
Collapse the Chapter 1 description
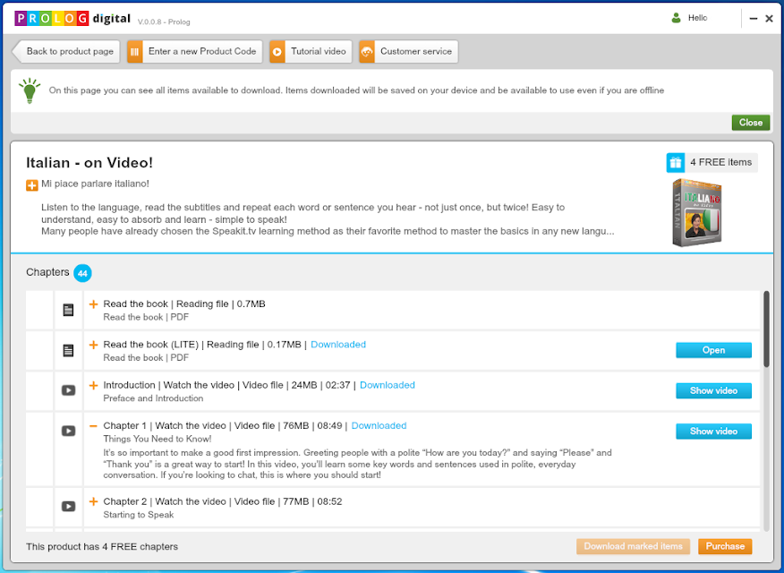click(93, 426)
